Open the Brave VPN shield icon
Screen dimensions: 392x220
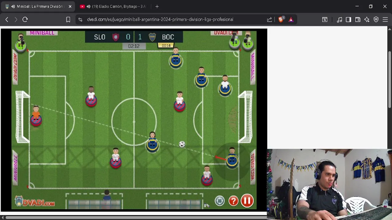(376, 20)
